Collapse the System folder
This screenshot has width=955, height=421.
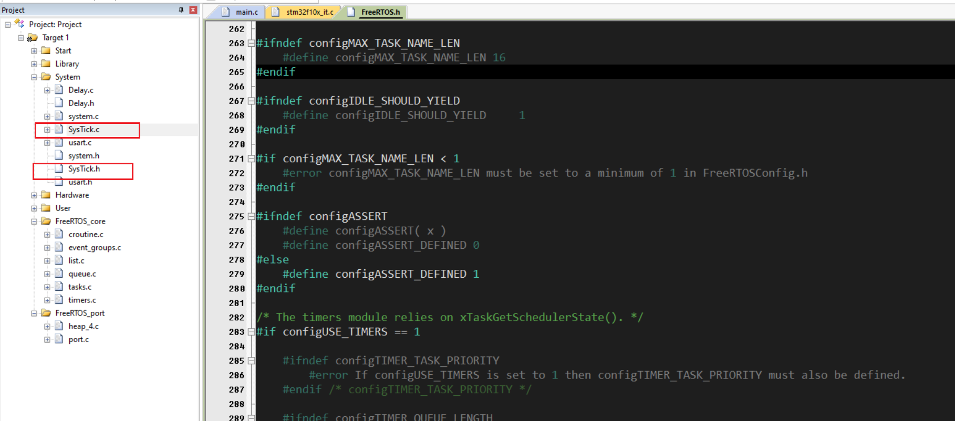[x=34, y=77]
